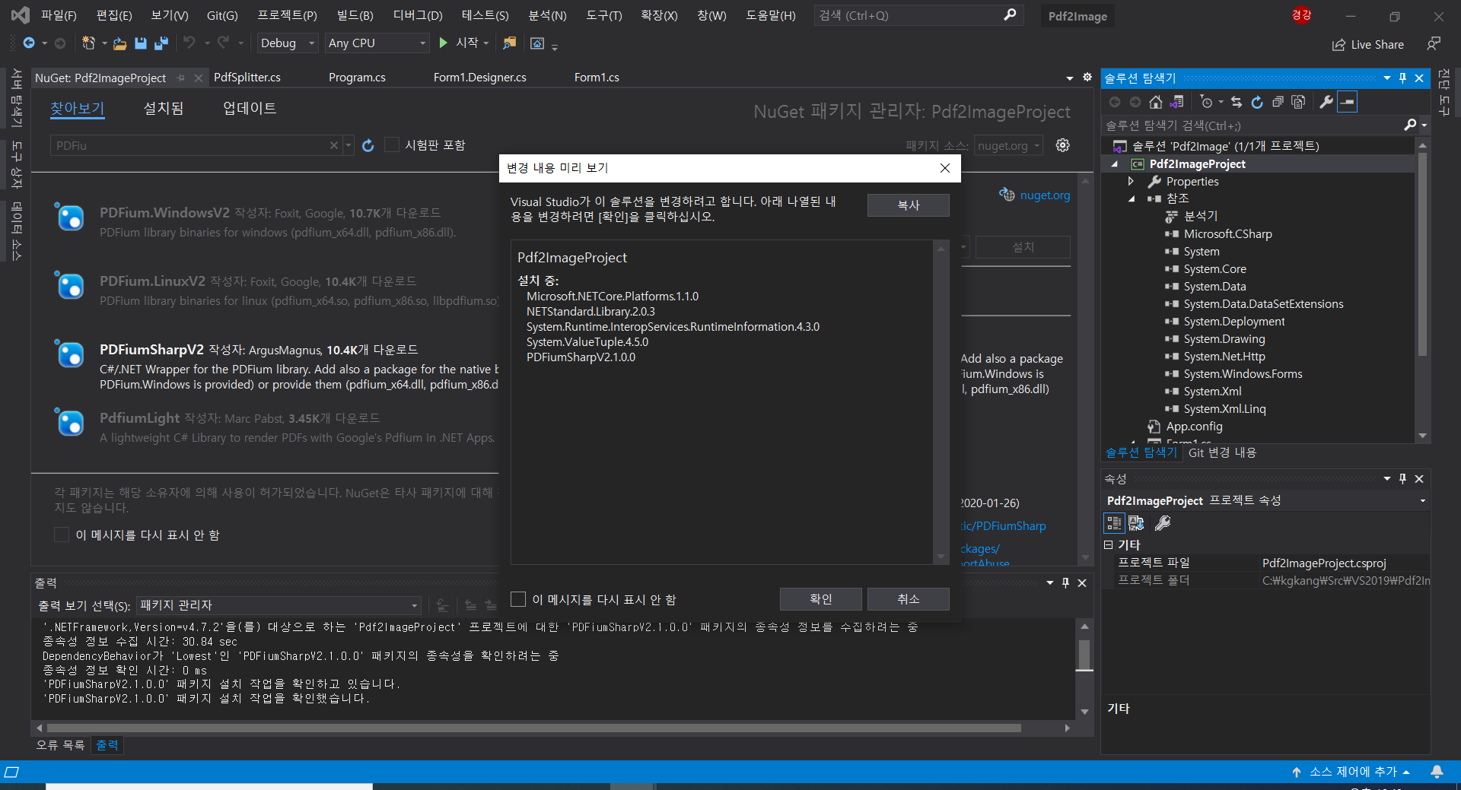Screen dimensions: 1461x790
Task: Switch to the Form1.Designer.cs tab
Action: (479, 77)
